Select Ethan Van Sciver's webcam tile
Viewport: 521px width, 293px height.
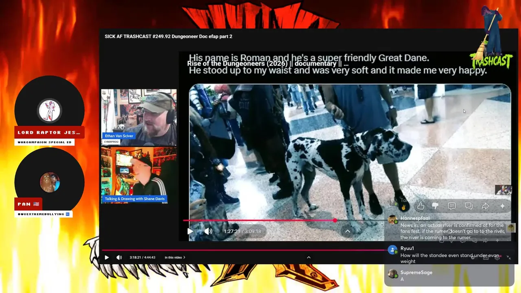[139, 117]
